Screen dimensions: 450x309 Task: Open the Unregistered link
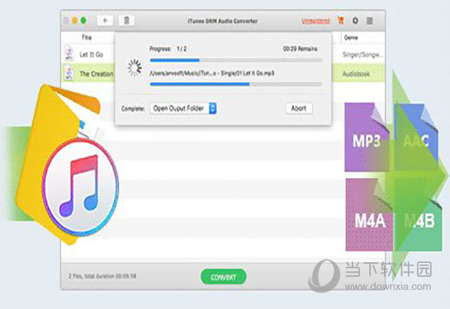[x=316, y=21]
